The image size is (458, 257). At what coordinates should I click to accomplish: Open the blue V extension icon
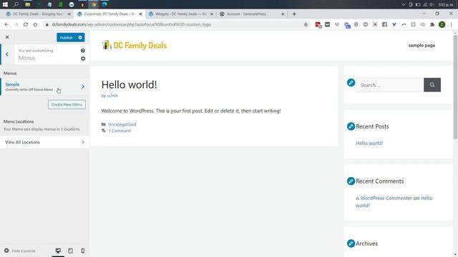click(x=394, y=24)
